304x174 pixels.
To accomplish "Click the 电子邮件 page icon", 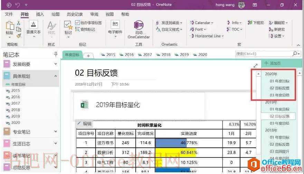I will tap(115, 24).
